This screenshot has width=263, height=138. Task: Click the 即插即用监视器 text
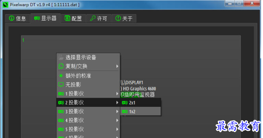tap(137, 95)
